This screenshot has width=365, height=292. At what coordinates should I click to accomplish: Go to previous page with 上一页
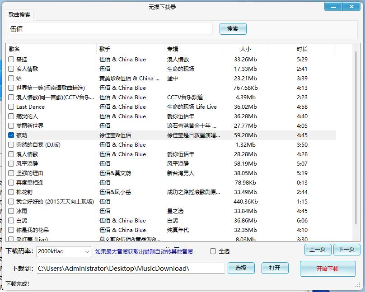pos(318,249)
